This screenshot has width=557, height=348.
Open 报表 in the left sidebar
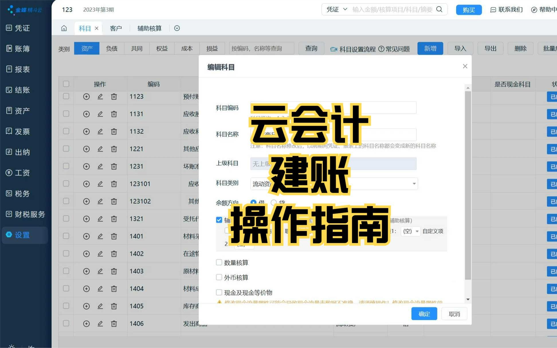[x=18, y=69]
